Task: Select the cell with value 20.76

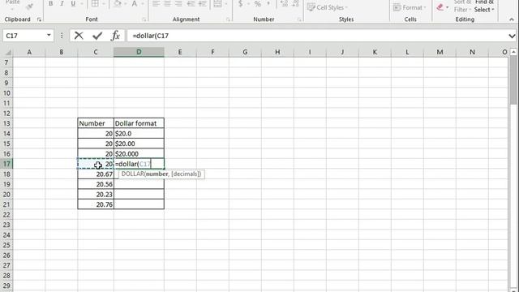Action: (96, 204)
